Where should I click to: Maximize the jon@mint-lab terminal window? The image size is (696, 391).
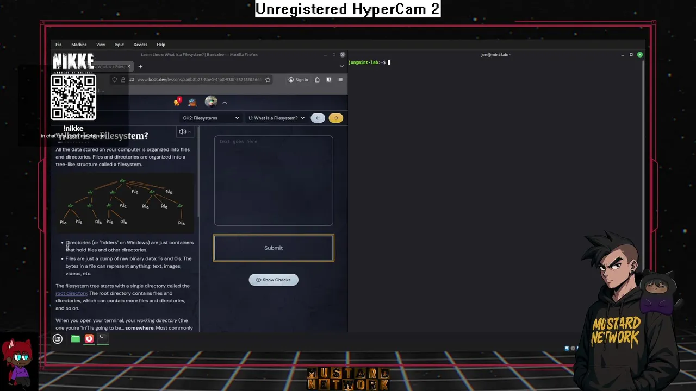(x=631, y=55)
